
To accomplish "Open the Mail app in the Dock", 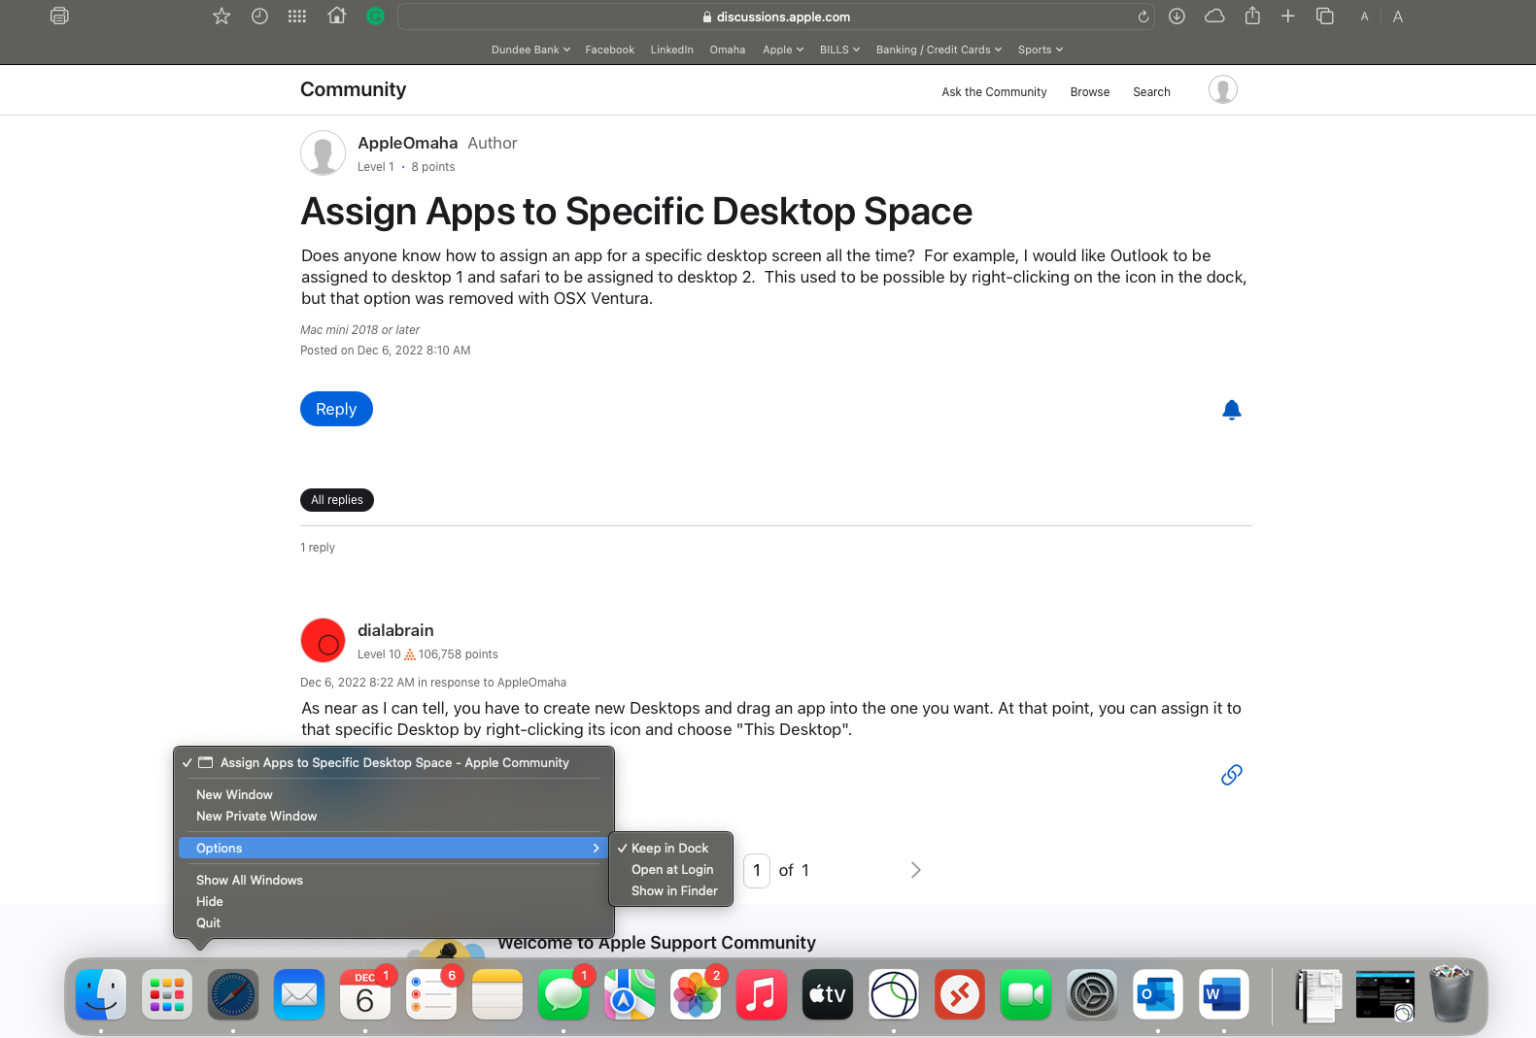I will (x=299, y=994).
